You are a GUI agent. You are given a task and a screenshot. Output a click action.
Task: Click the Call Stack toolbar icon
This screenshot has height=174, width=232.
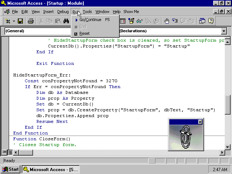(148, 21)
